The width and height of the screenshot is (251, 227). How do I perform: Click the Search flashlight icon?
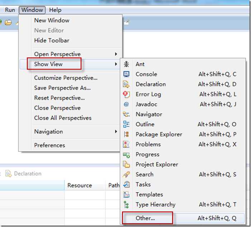[126, 174]
